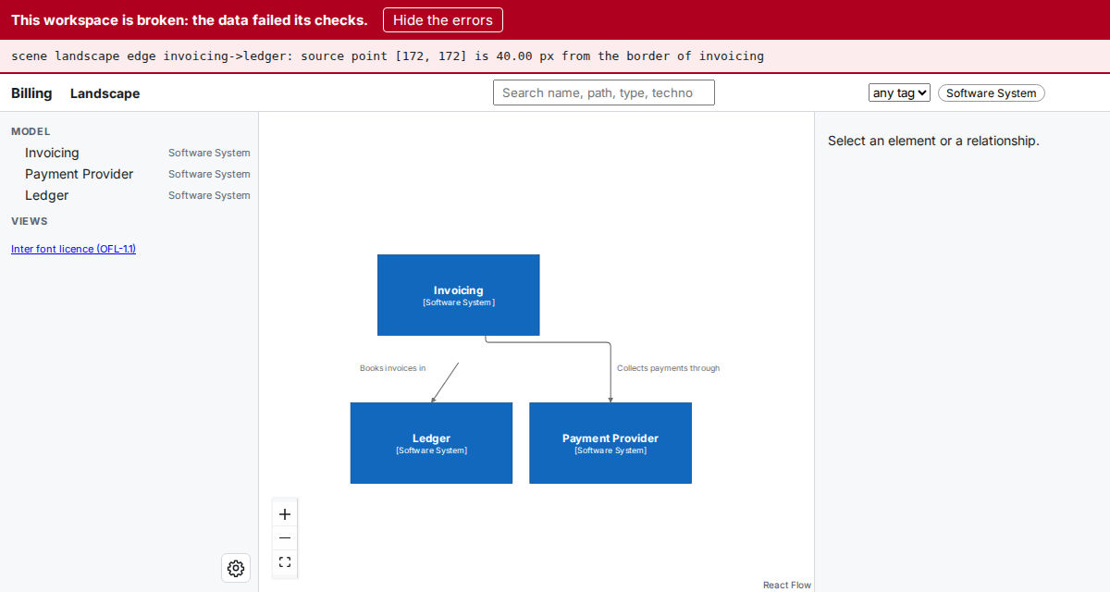Click the scene landscape edge error message
The width and height of the screenshot is (1110, 592).
point(388,56)
